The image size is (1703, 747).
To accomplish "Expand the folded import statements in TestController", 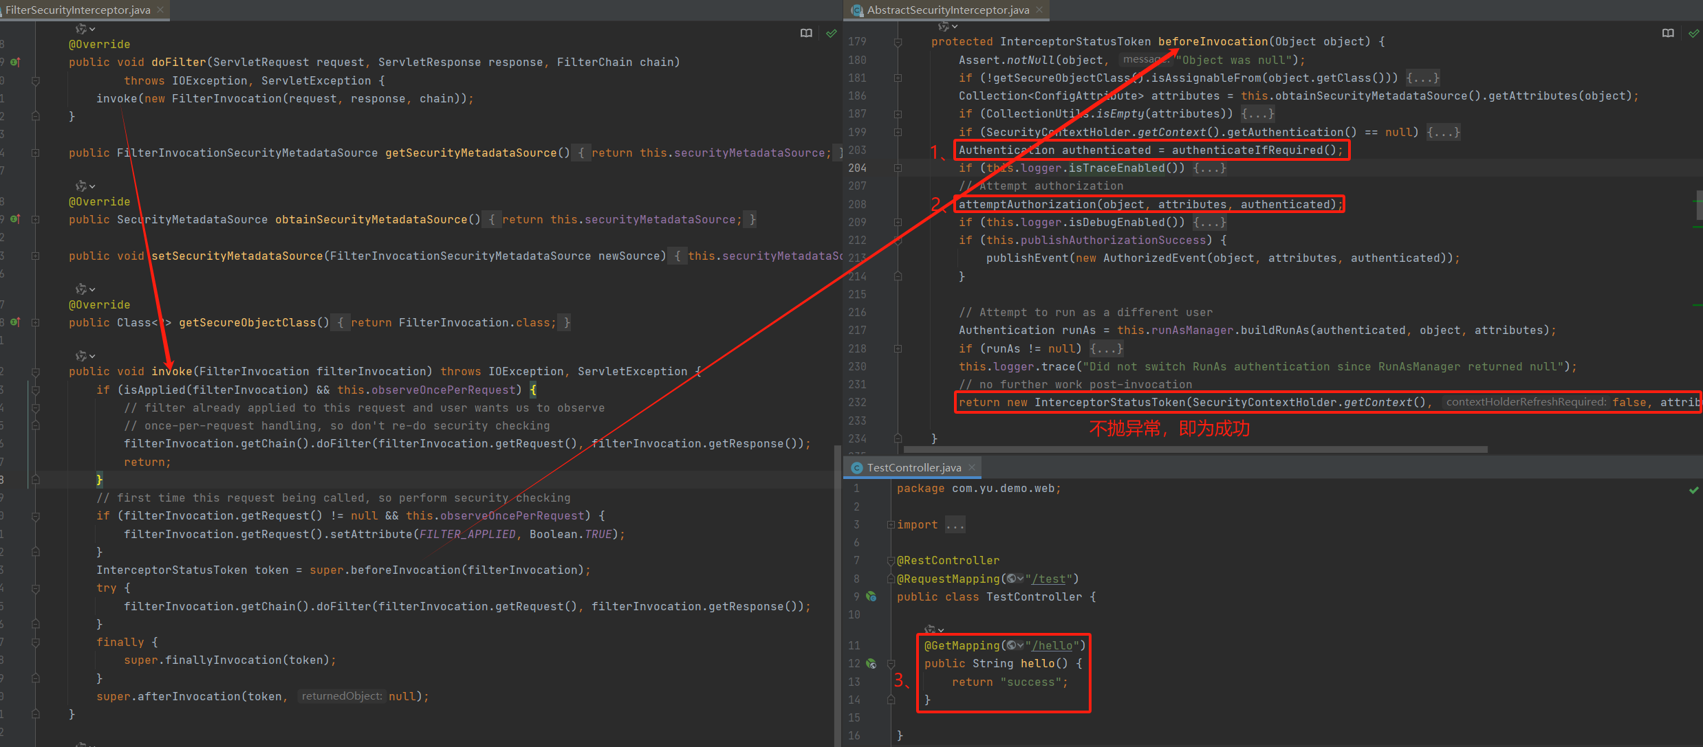I will point(955,524).
